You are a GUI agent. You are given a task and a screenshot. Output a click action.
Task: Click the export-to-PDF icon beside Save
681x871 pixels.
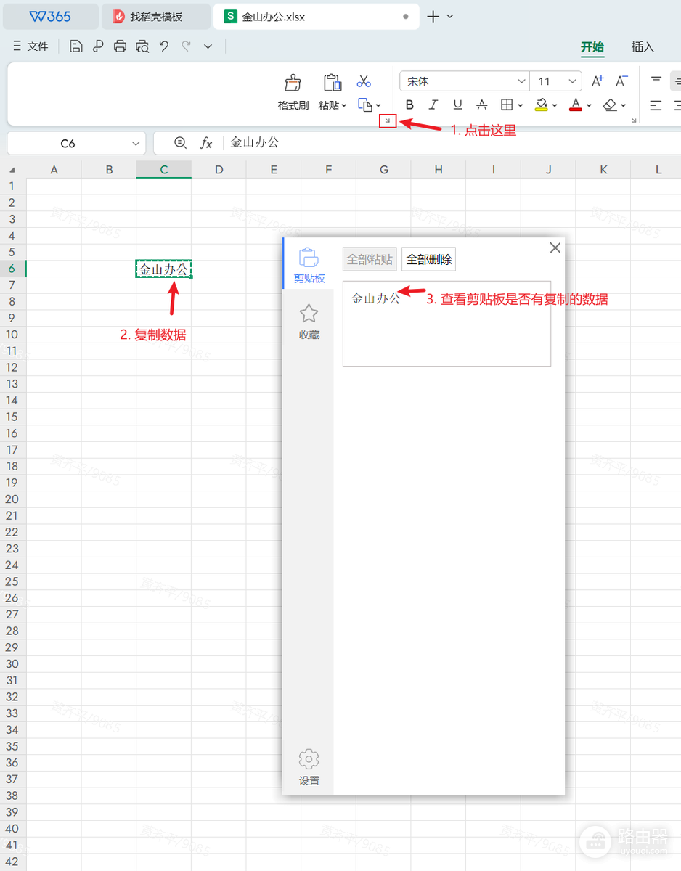[98, 46]
